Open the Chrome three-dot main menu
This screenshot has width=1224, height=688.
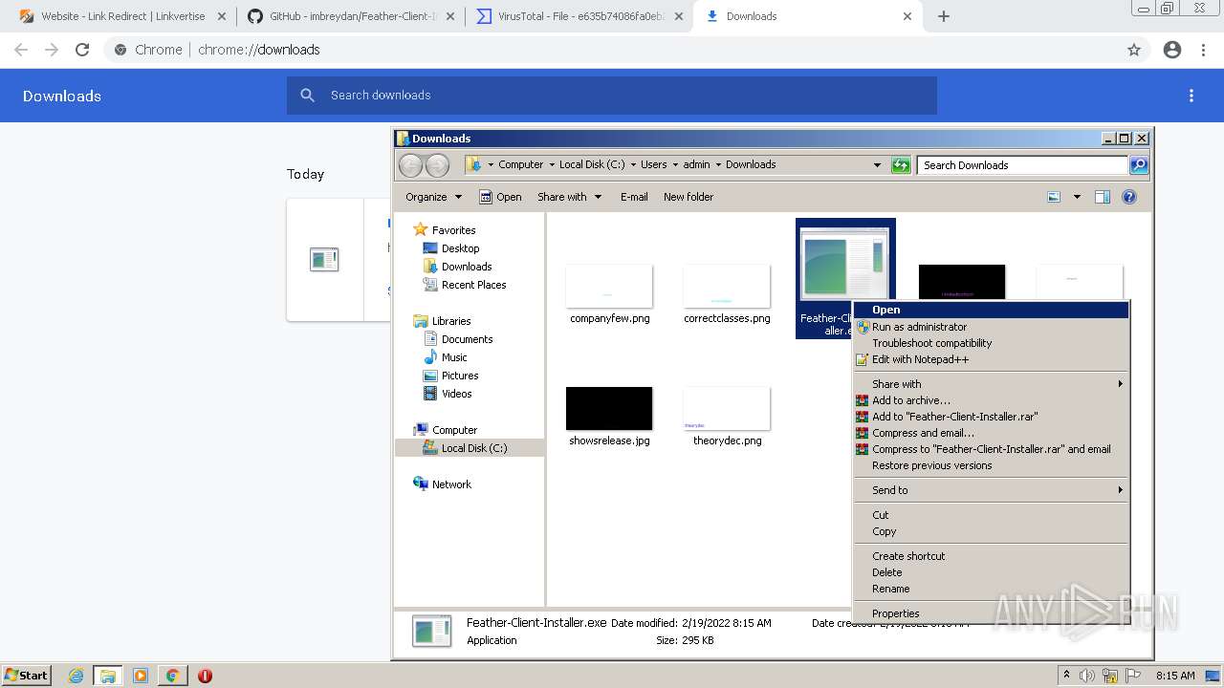pyautogui.click(x=1203, y=50)
